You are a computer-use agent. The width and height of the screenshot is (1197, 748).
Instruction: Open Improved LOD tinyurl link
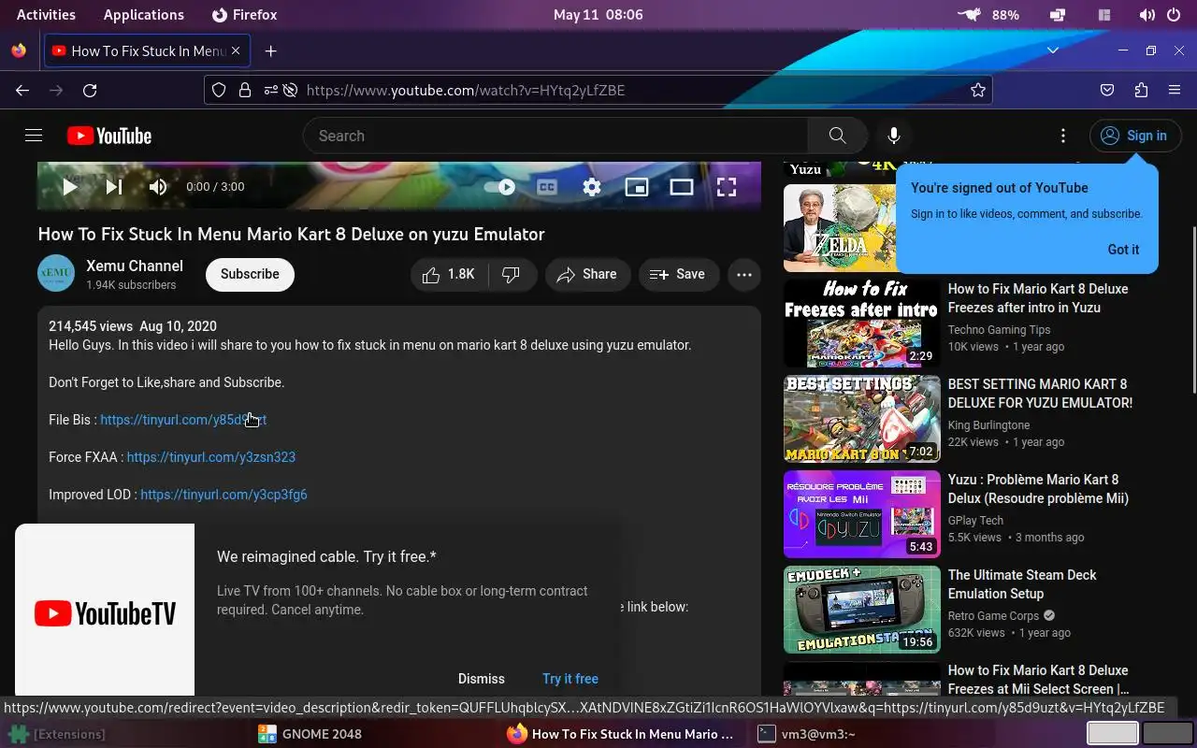point(224,495)
